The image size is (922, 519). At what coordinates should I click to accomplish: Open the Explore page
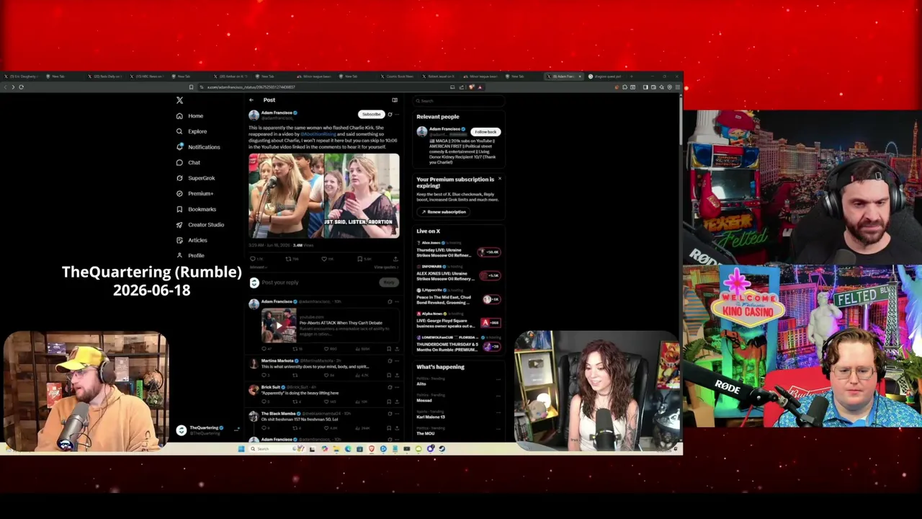[192, 131]
